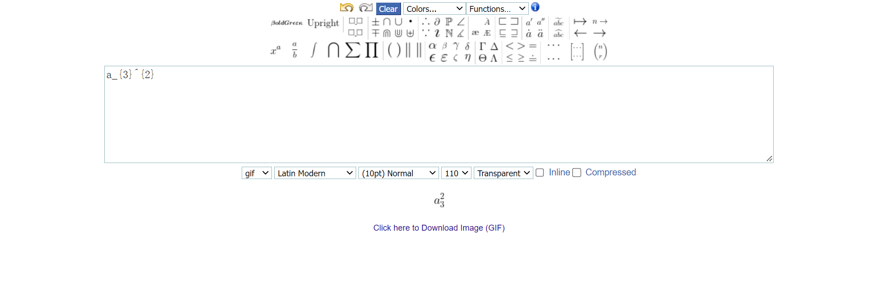Insert a fraction with the a over b icon
Image resolution: width=878 pixels, height=285 pixels.
pos(294,50)
